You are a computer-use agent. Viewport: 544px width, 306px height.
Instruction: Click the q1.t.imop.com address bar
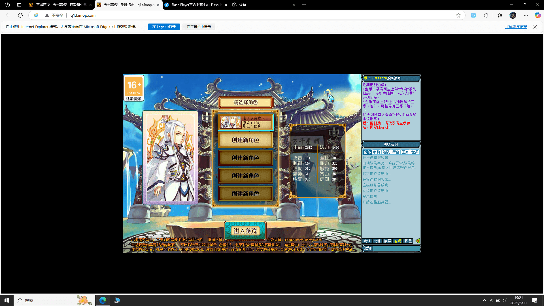tap(83, 15)
